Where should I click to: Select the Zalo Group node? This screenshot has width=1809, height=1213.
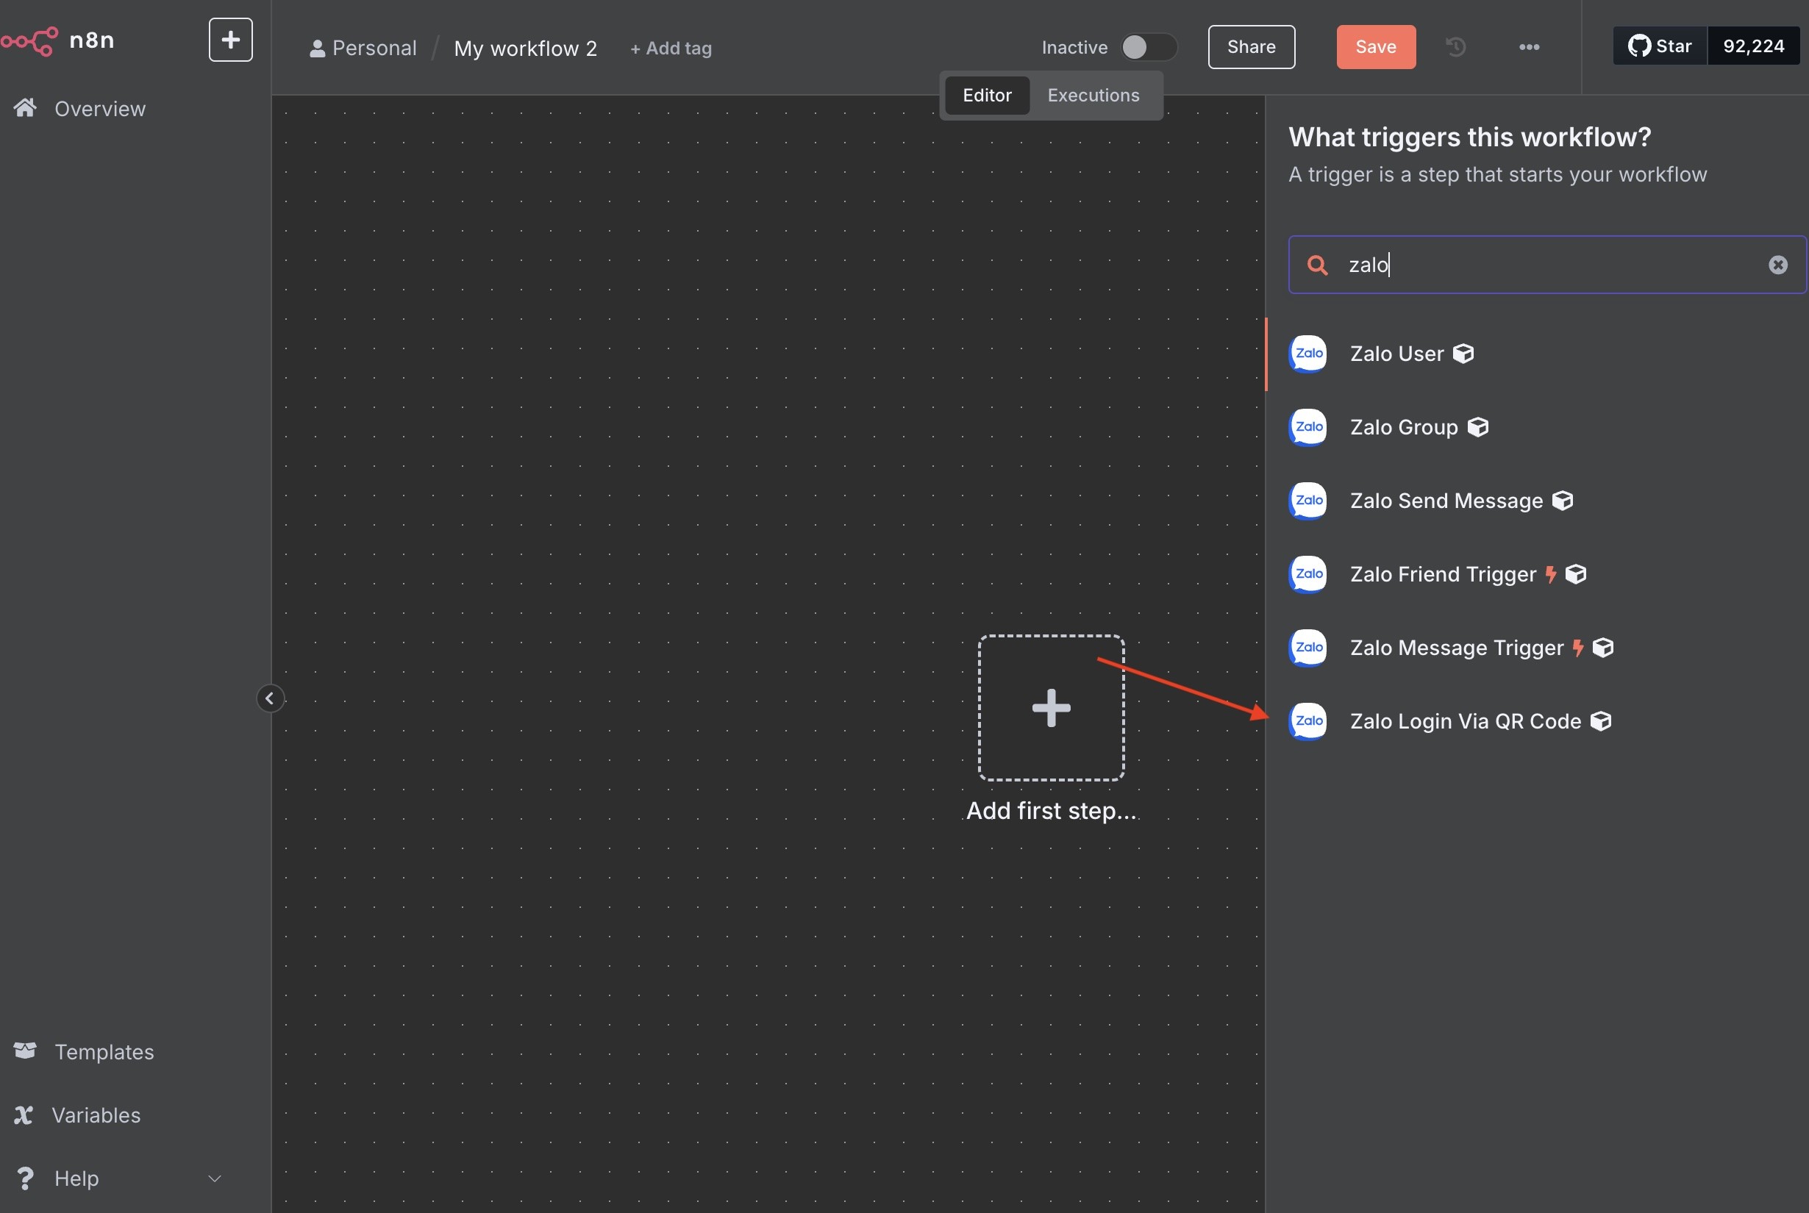[x=1537, y=427]
